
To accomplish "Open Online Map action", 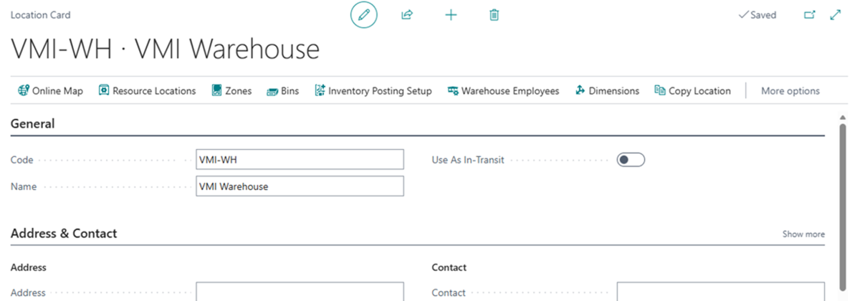I will pos(50,91).
